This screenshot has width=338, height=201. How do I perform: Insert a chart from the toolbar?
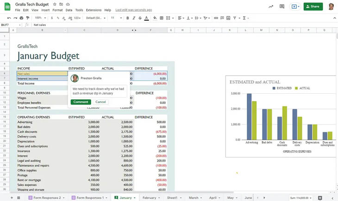(x=228, y=18)
